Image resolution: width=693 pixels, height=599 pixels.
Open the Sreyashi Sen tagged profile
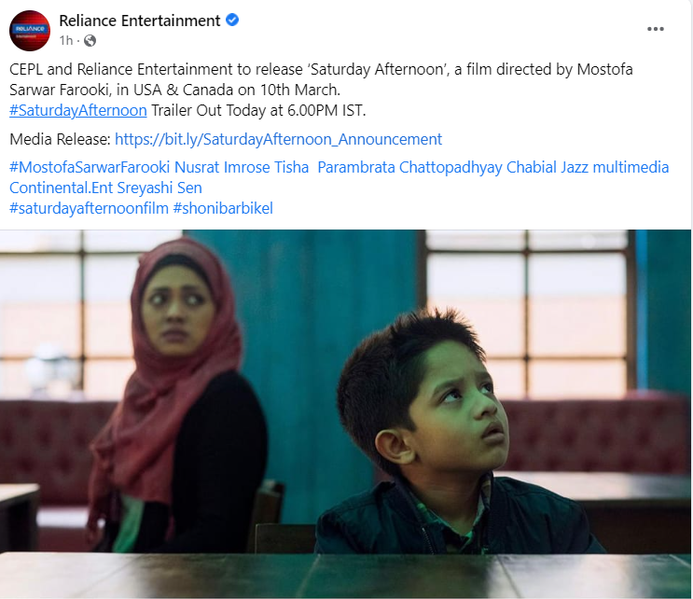[159, 188]
